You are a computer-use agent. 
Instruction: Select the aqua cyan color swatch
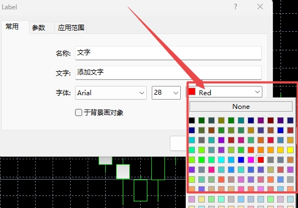click(x=221, y=160)
